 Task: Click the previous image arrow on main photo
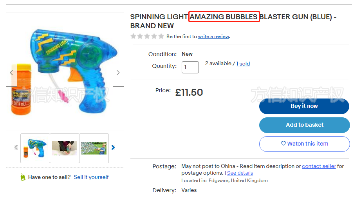coord(11,72)
